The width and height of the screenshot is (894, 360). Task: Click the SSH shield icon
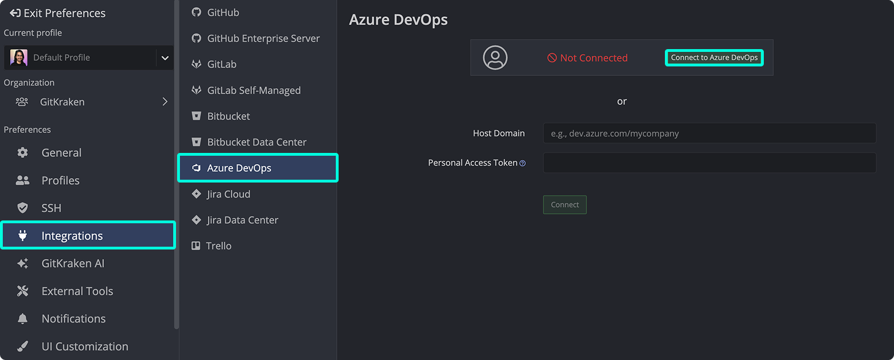(22, 208)
